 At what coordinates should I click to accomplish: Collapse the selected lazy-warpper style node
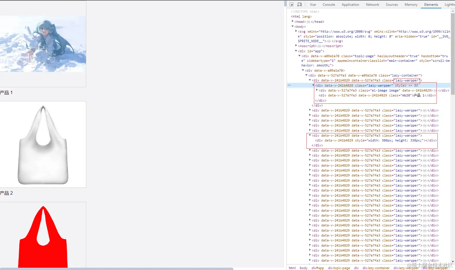pos(313,85)
